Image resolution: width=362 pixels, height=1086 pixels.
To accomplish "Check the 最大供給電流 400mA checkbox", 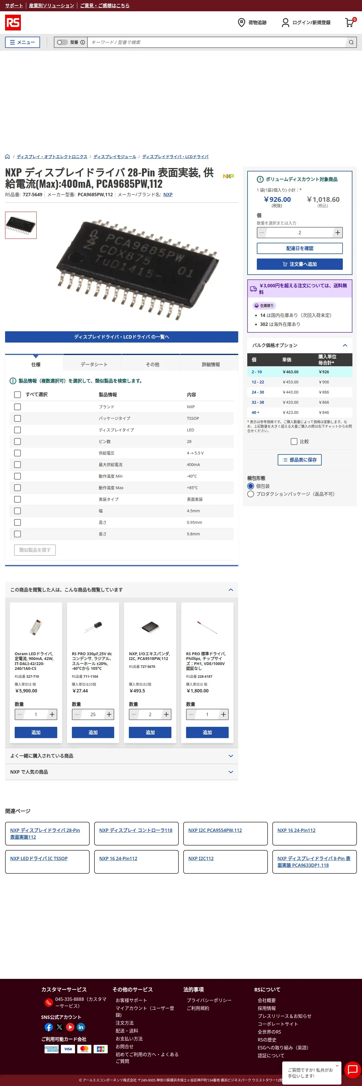I will coord(17,465).
